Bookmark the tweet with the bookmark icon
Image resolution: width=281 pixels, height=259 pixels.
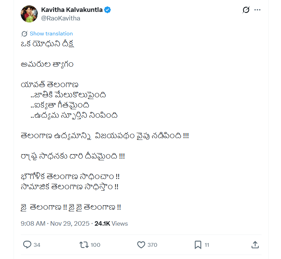click(x=198, y=245)
